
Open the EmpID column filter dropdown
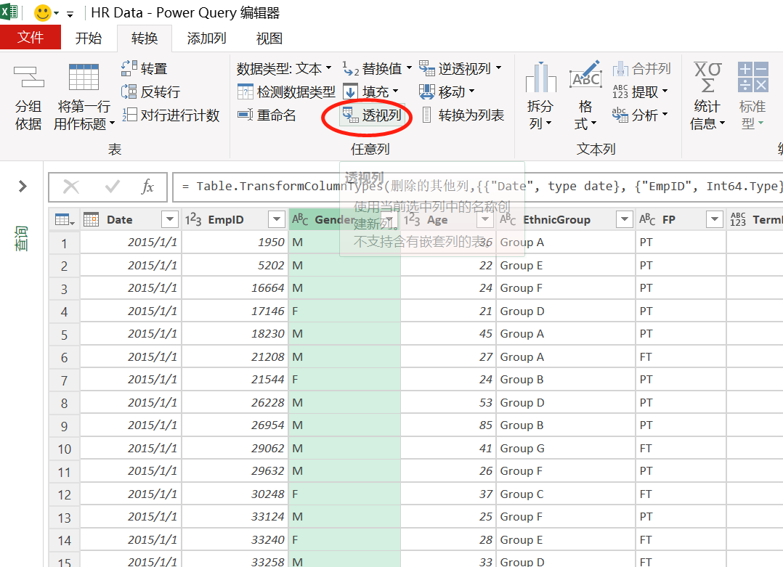[x=276, y=219]
